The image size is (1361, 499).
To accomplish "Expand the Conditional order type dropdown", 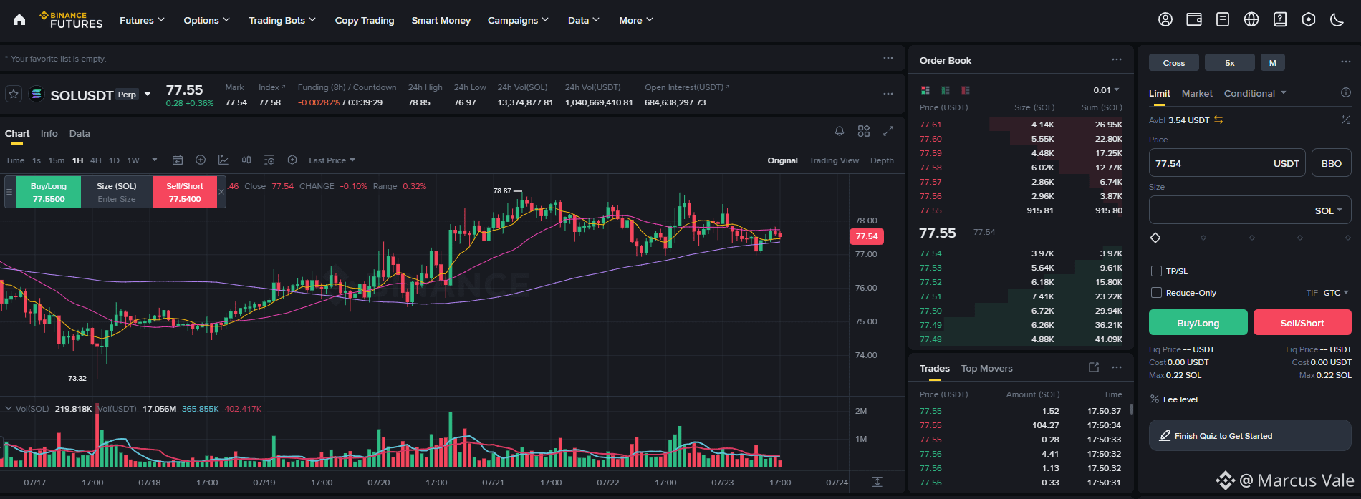I will 1255,93.
